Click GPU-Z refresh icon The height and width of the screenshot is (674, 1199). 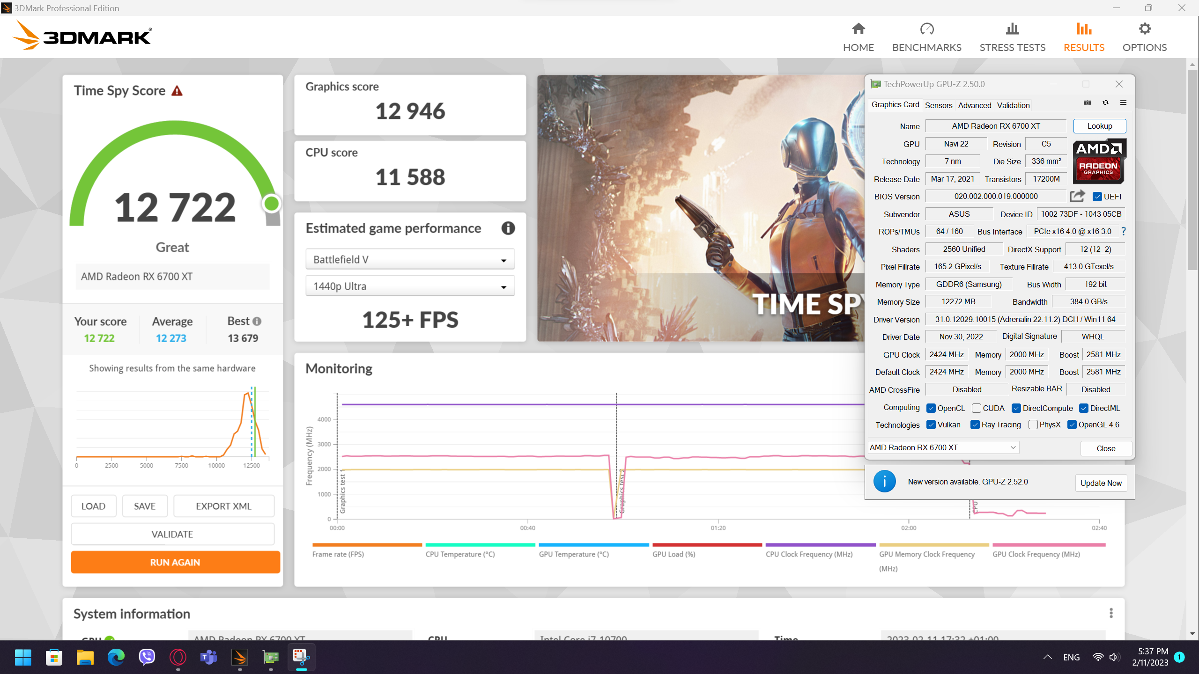pos(1105,103)
